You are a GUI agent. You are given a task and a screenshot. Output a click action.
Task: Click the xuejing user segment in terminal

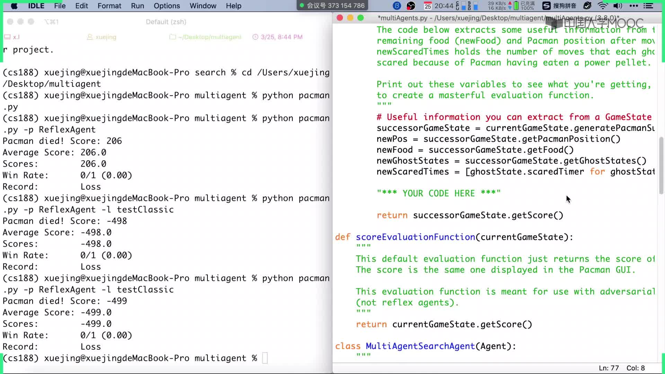tap(101, 37)
